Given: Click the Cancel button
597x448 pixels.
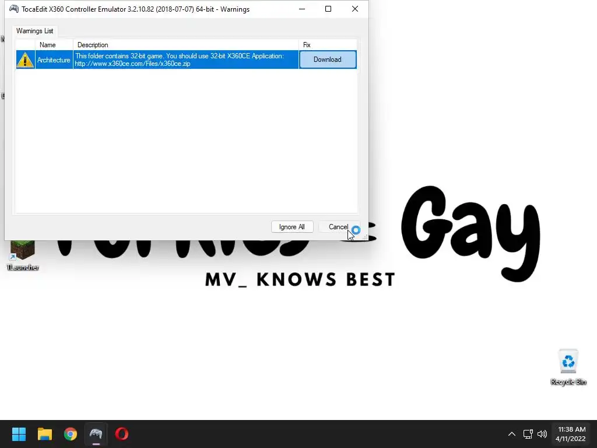Looking at the screenshot, I should pyautogui.click(x=339, y=227).
